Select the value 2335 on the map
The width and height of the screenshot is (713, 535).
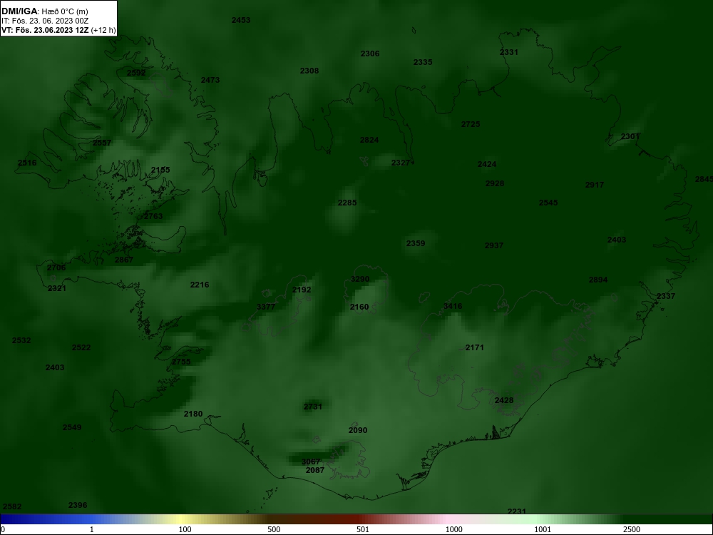pyautogui.click(x=423, y=62)
